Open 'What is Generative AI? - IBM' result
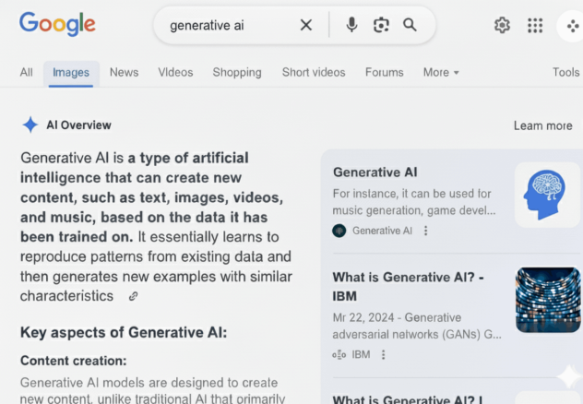The image size is (583, 404). (x=408, y=287)
